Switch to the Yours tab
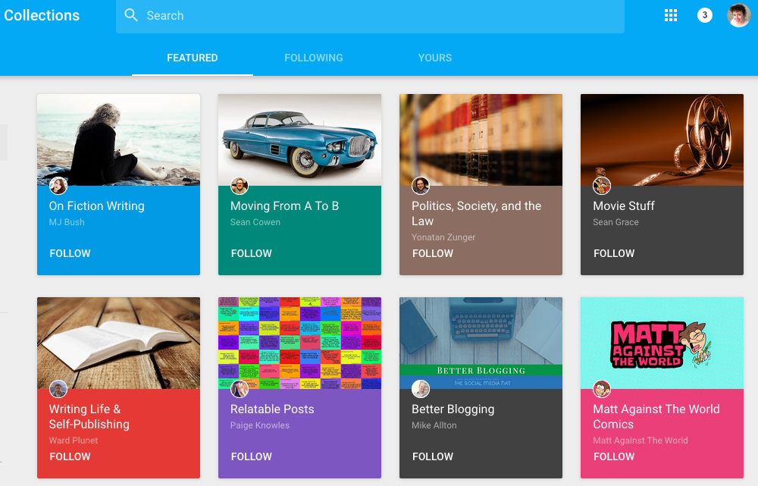The image size is (758, 486). coord(434,58)
